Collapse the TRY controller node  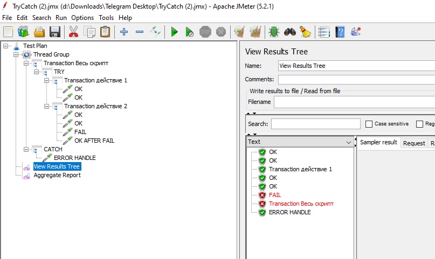36,72
